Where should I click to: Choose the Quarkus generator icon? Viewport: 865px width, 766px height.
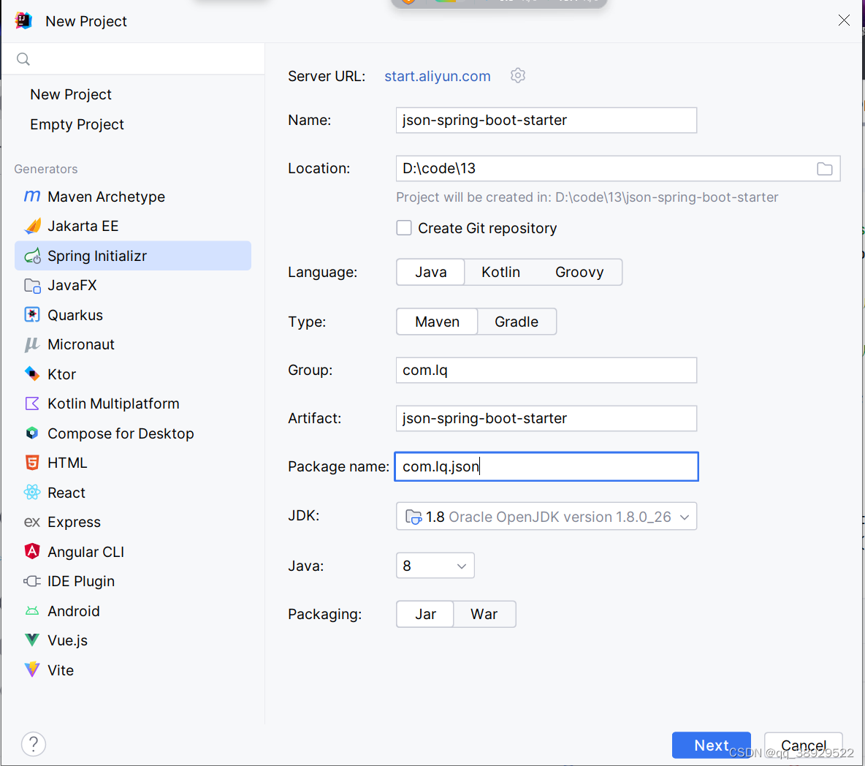click(32, 314)
